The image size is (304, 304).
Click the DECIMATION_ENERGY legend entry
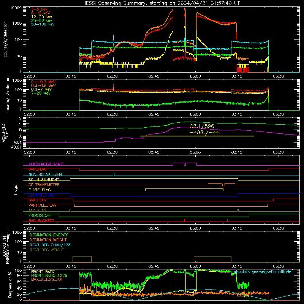coord(49,235)
